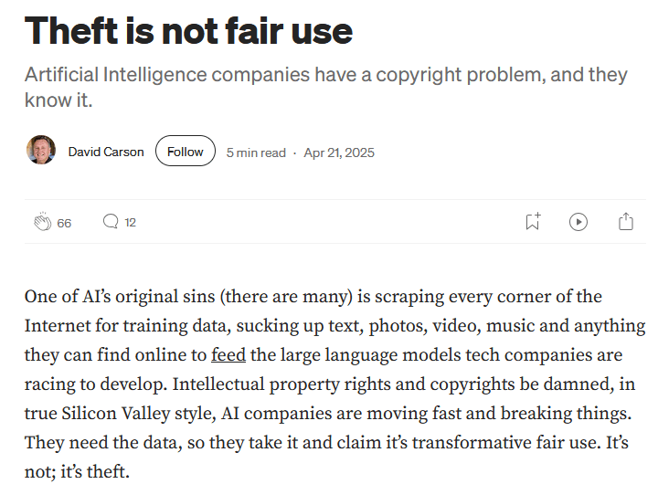The width and height of the screenshot is (658, 484).
Task: View the 66 claps count
Action: pos(64,223)
